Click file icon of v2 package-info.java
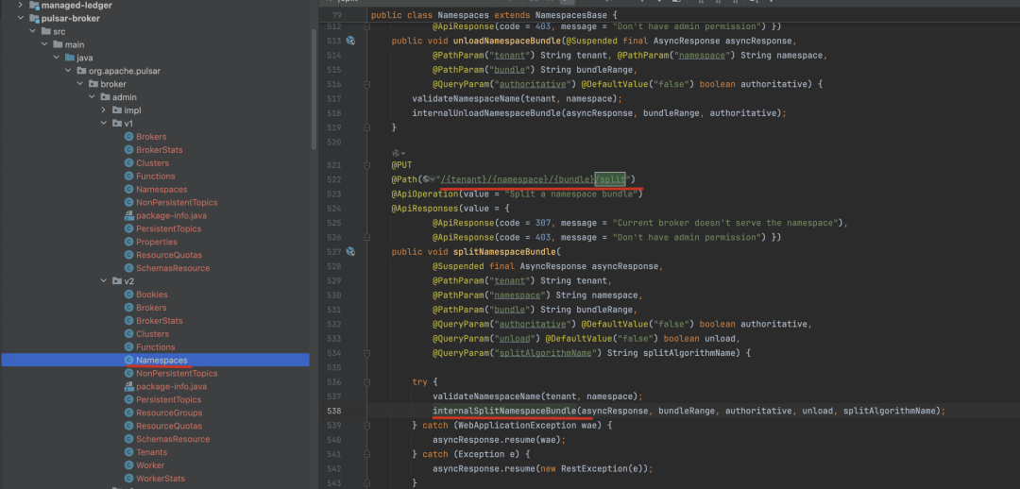 point(128,386)
